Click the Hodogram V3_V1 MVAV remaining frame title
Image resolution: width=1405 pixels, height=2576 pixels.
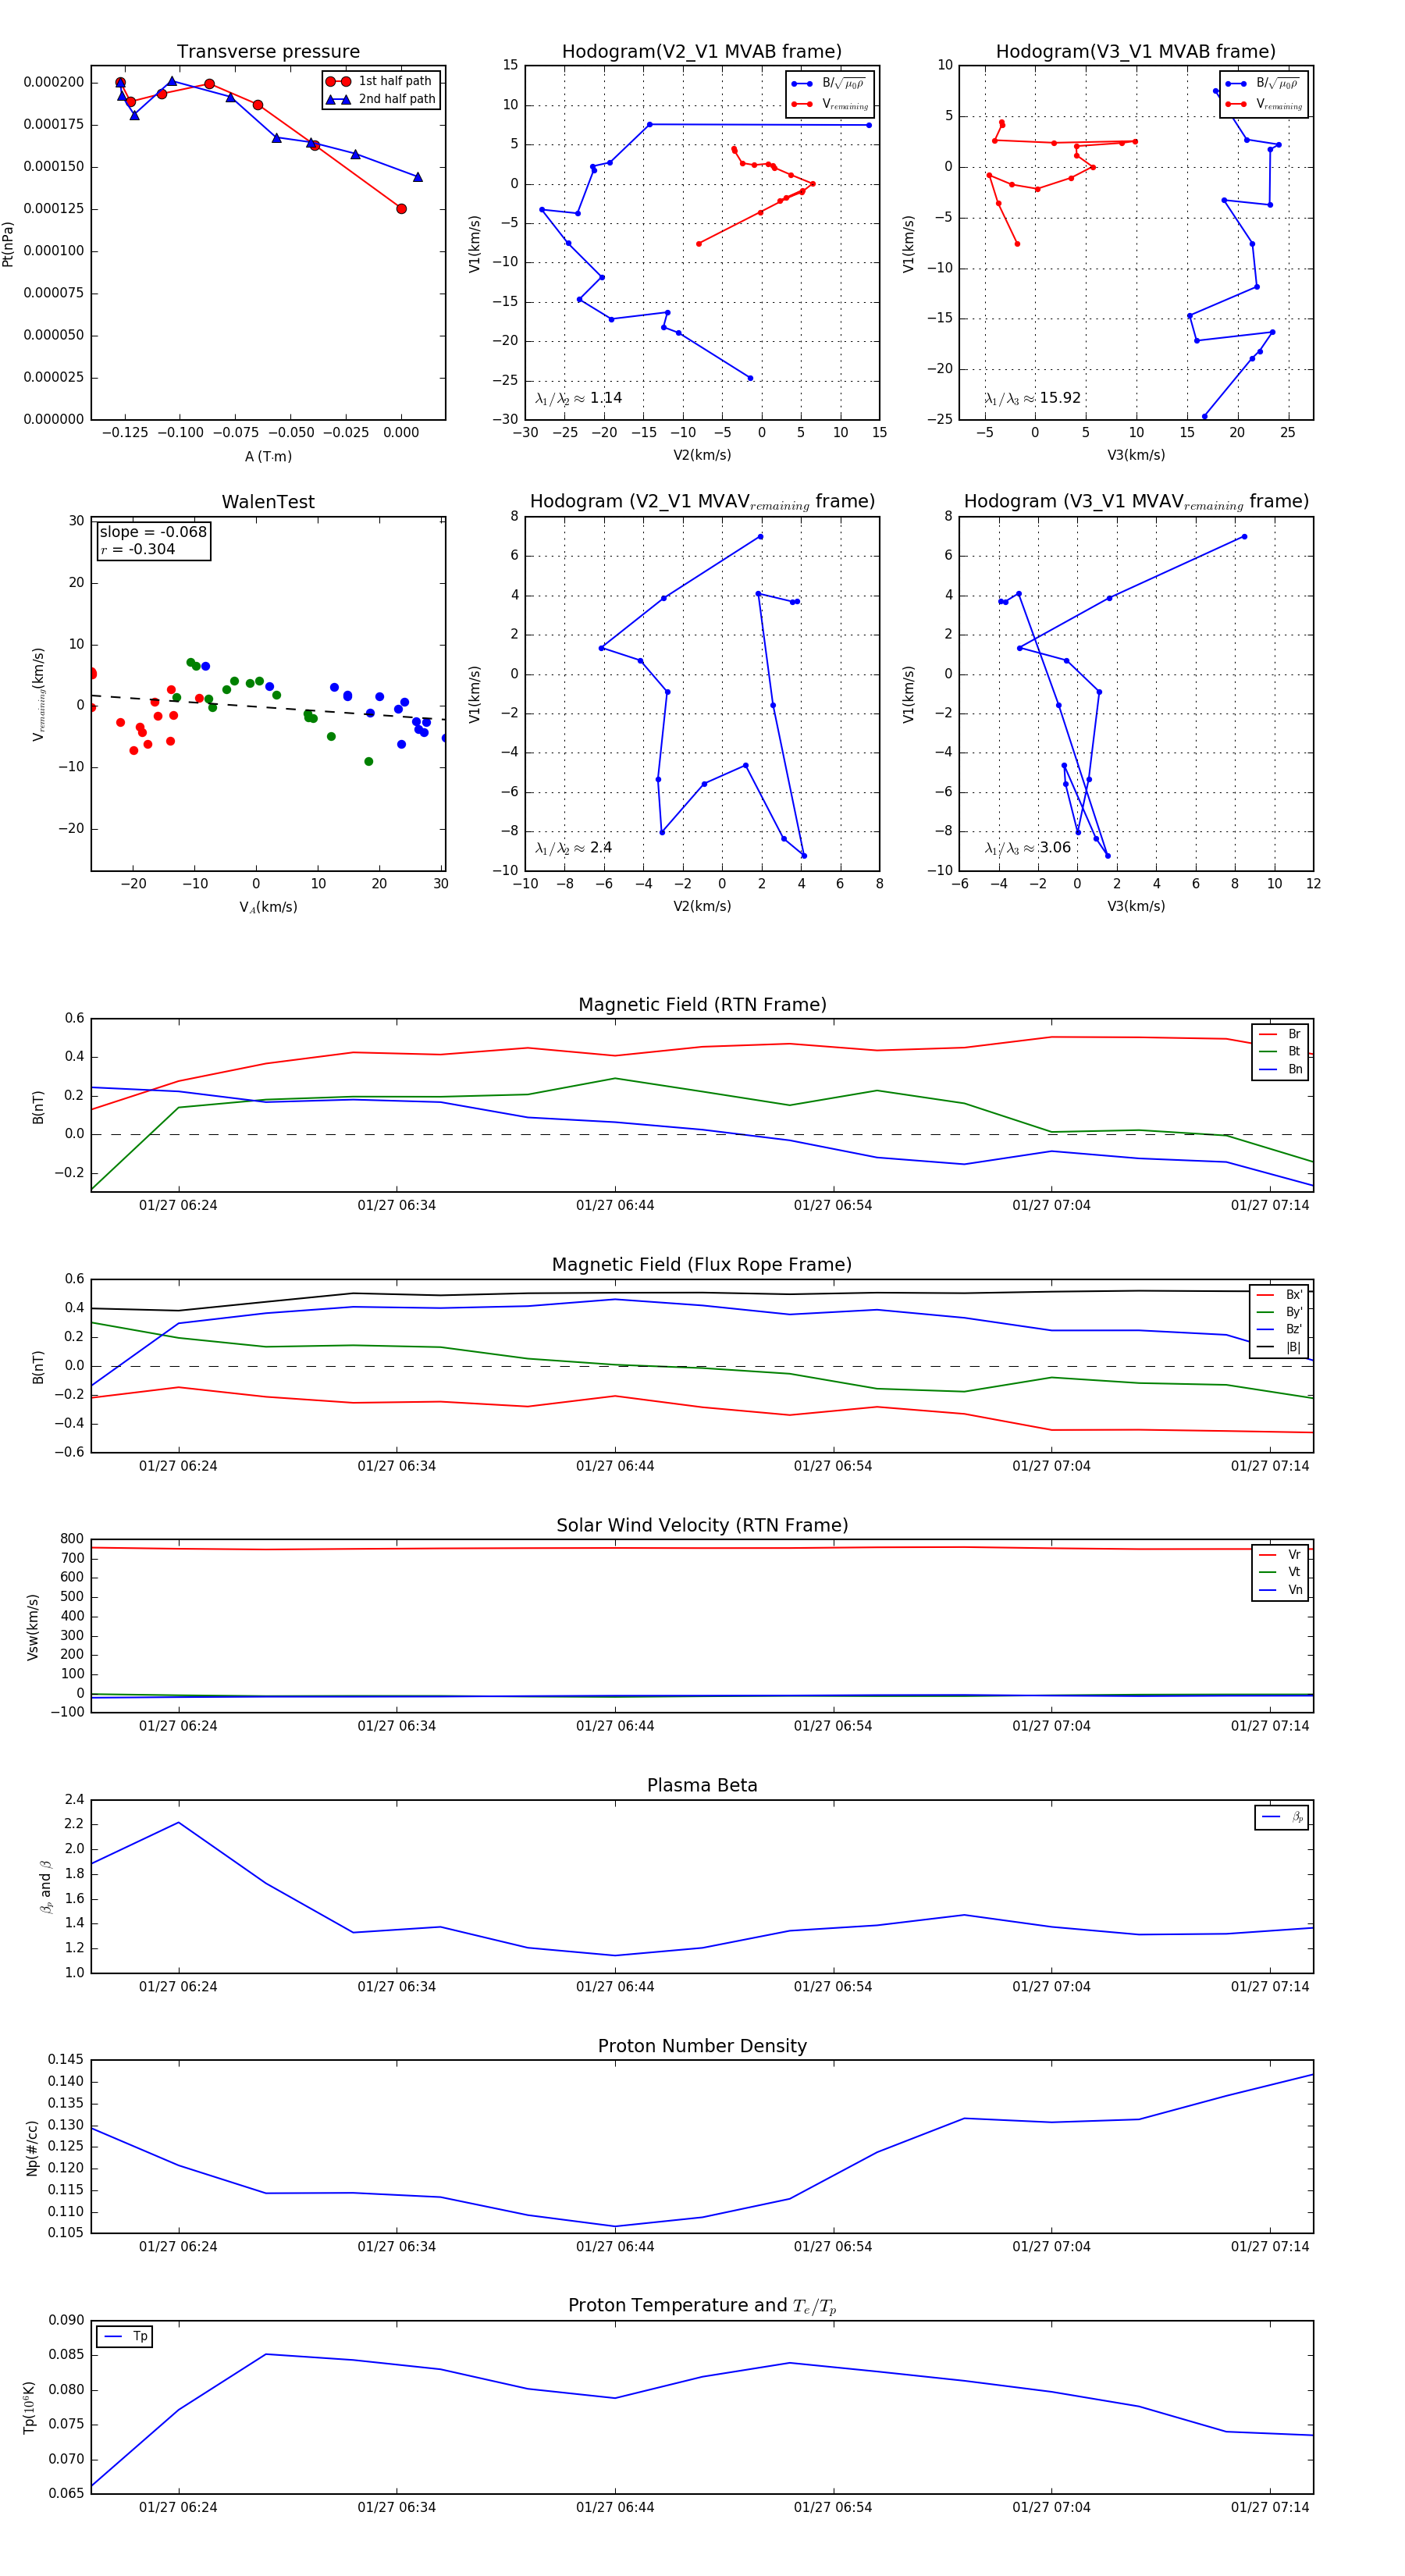[x=1135, y=502]
